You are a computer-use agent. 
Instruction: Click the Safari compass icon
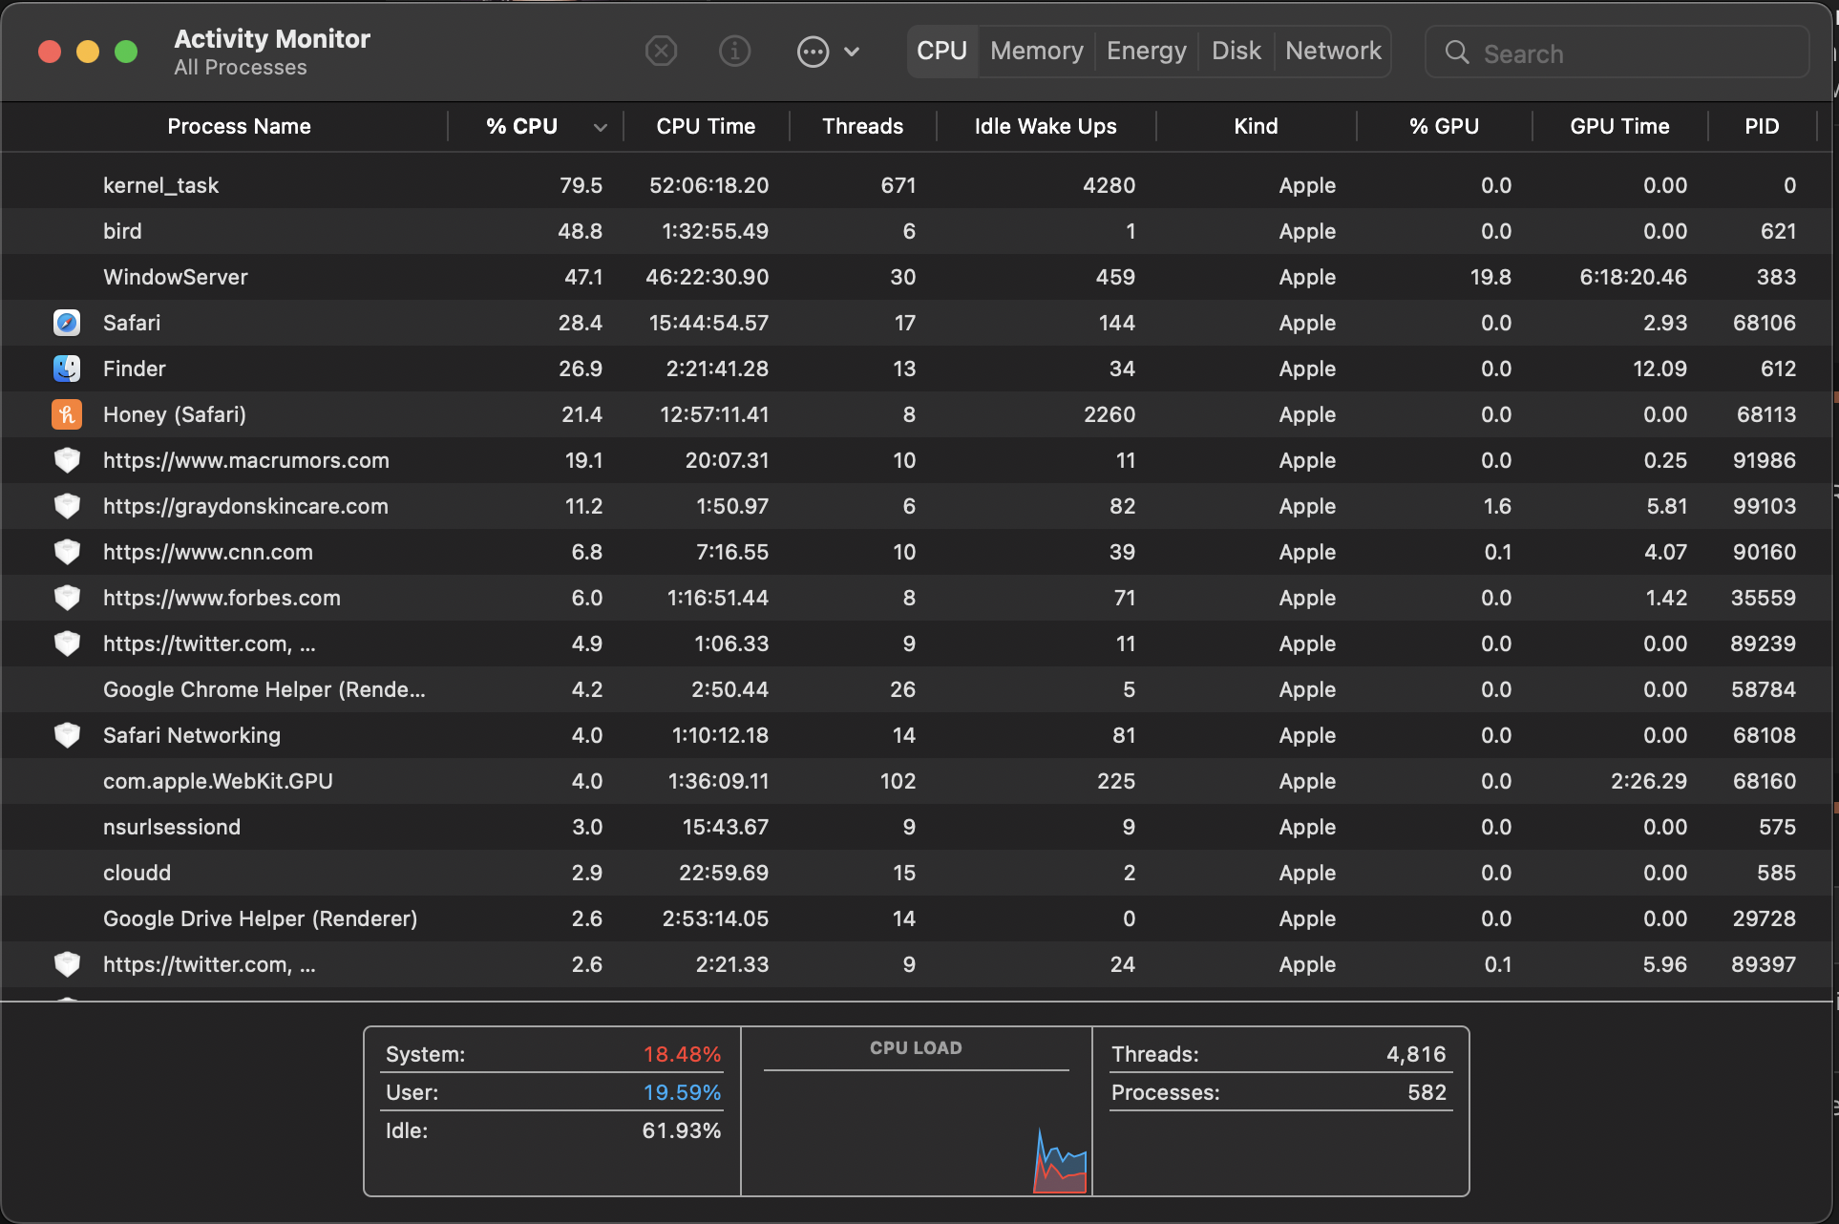coord(67,323)
